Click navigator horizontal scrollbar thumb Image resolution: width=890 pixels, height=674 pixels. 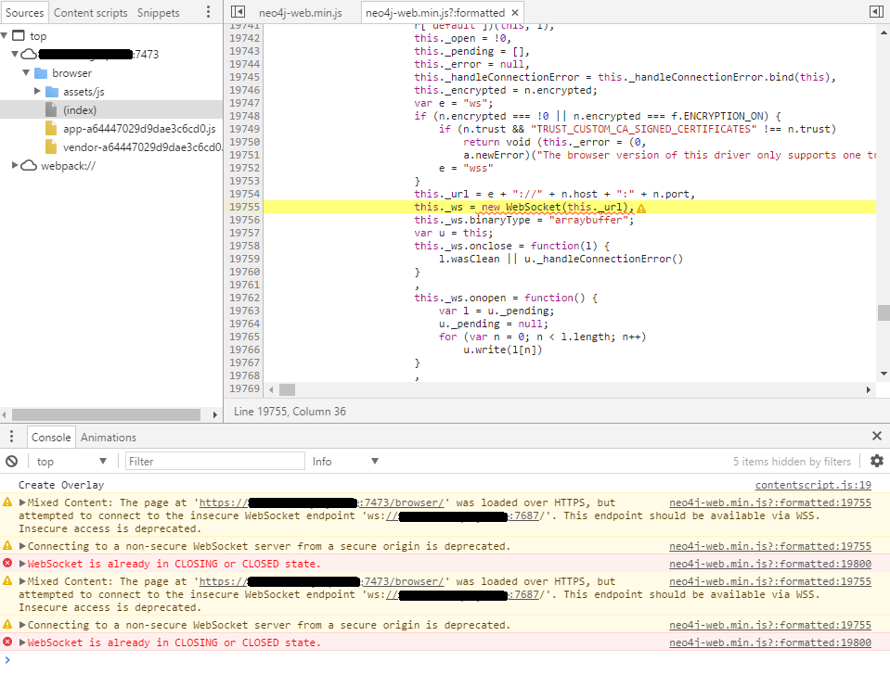click(x=106, y=415)
